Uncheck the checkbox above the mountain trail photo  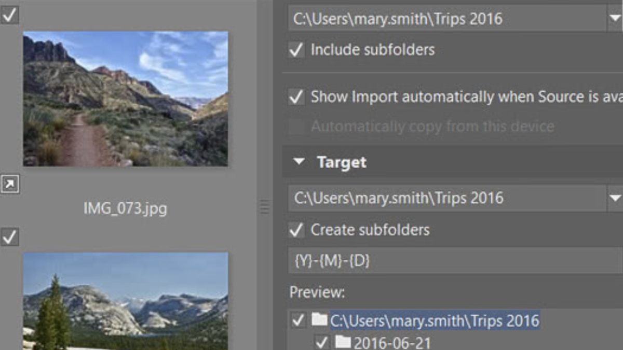coord(9,15)
